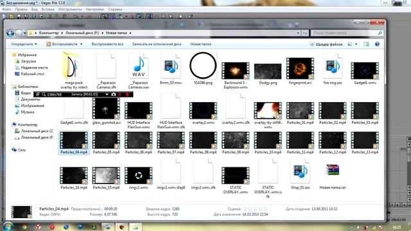
Task: Click the refresh button beside address bar
Action: click(304, 33)
